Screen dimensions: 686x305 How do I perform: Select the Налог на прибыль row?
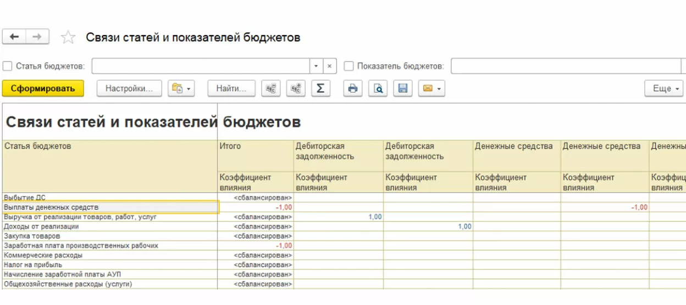coord(110,265)
